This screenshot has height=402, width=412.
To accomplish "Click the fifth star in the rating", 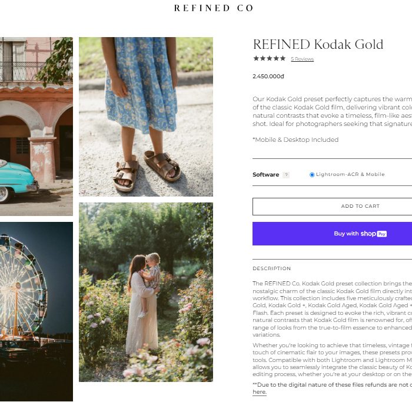I will click(283, 59).
